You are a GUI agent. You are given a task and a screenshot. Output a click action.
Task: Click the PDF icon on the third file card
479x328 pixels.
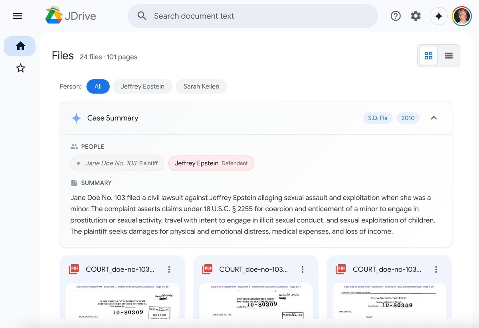[x=341, y=269]
